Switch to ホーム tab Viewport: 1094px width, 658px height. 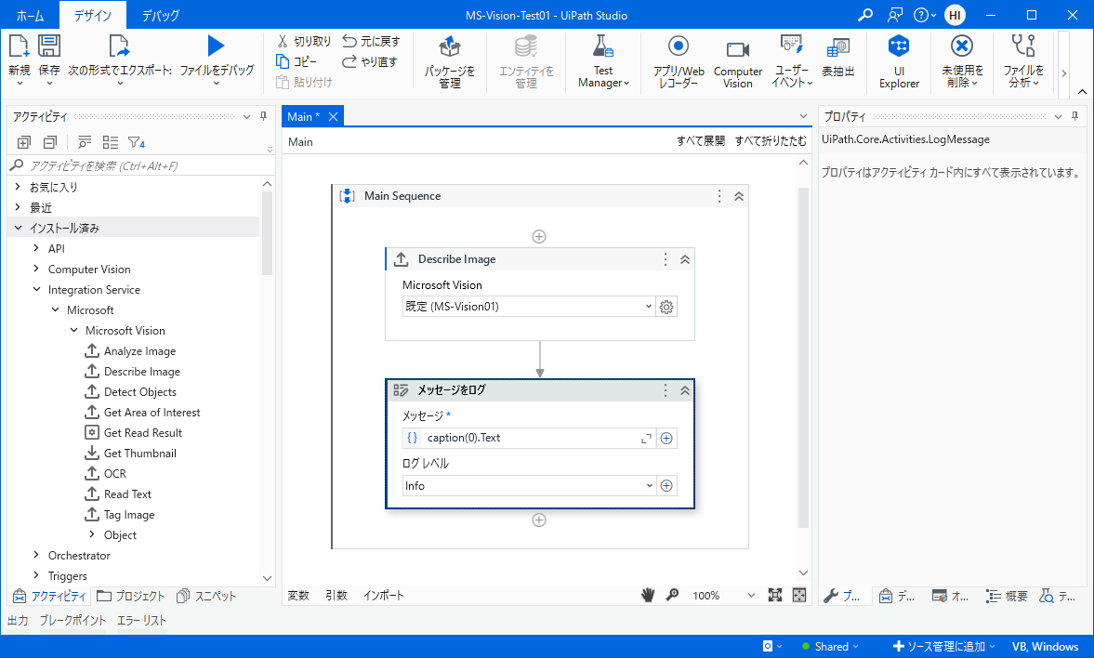[30, 15]
